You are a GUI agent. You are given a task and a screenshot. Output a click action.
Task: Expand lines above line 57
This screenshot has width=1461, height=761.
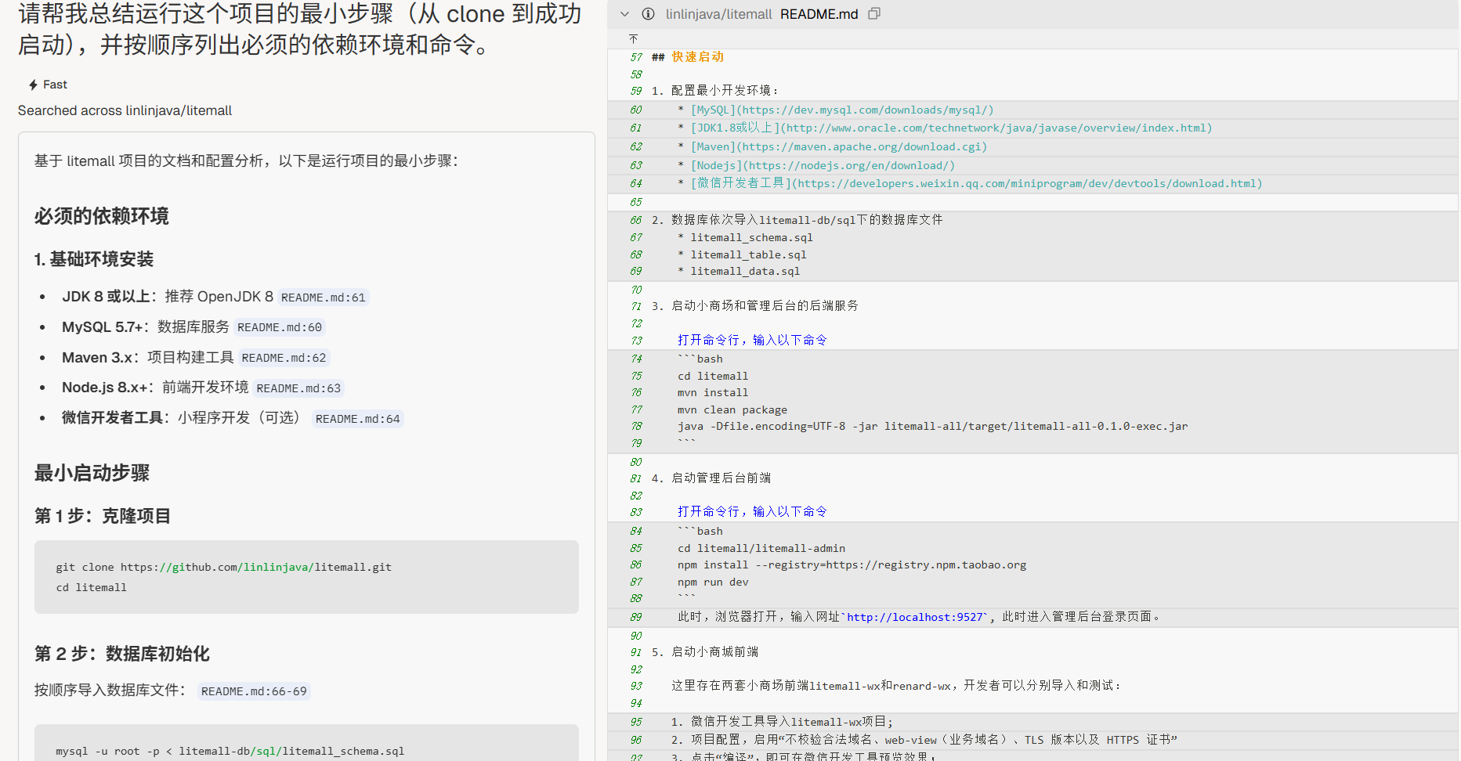pos(634,39)
